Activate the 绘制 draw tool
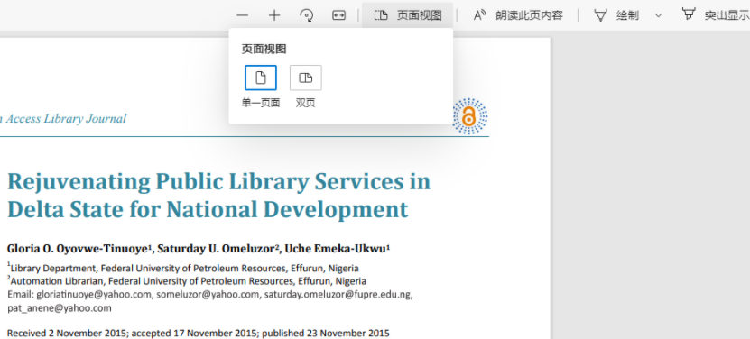Viewport: 750px width, 339px height. tap(616, 15)
